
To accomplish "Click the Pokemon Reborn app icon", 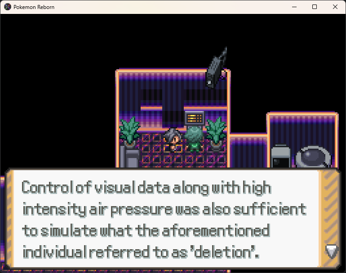I will click(x=8, y=7).
